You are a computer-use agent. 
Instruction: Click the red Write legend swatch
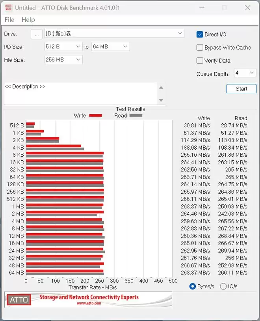(x=96, y=116)
